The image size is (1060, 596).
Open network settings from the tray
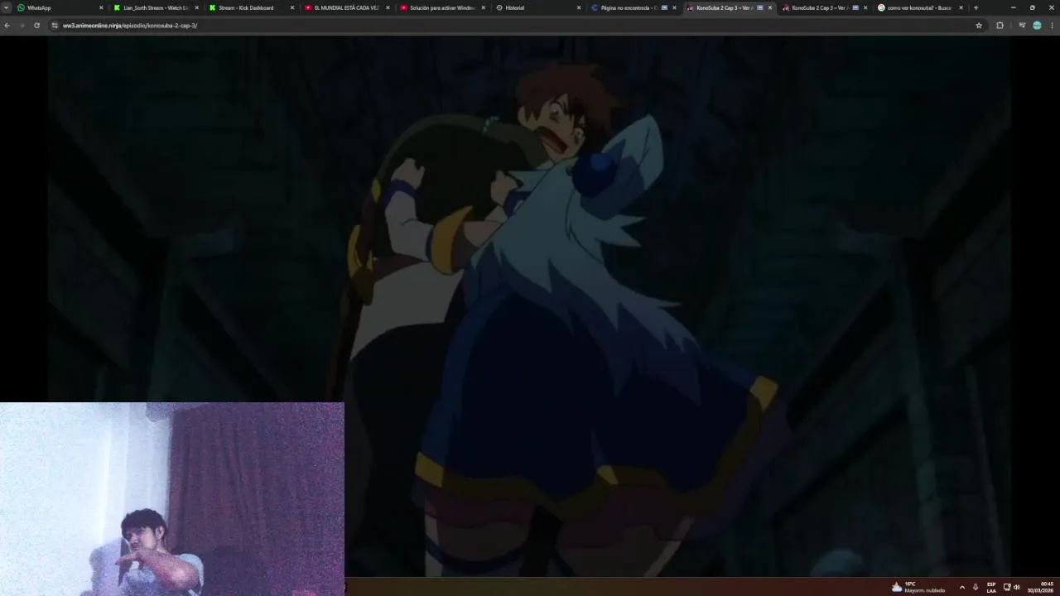point(1007,587)
